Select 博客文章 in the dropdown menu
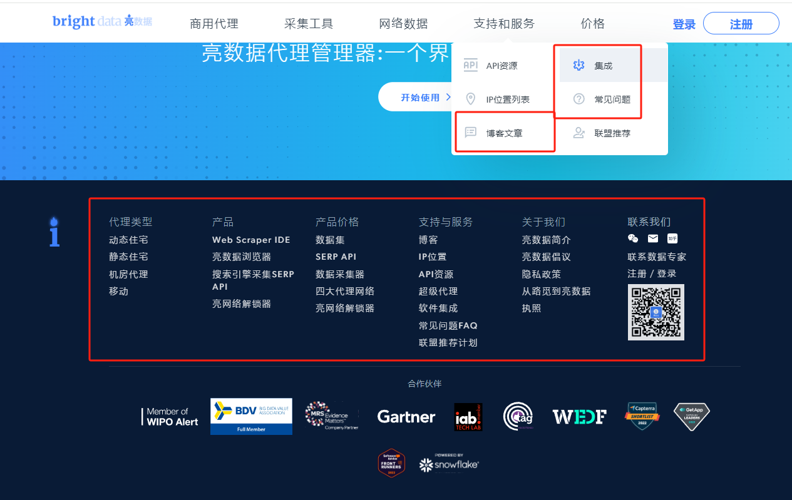The height and width of the screenshot is (500, 792). tap(505, 133)
